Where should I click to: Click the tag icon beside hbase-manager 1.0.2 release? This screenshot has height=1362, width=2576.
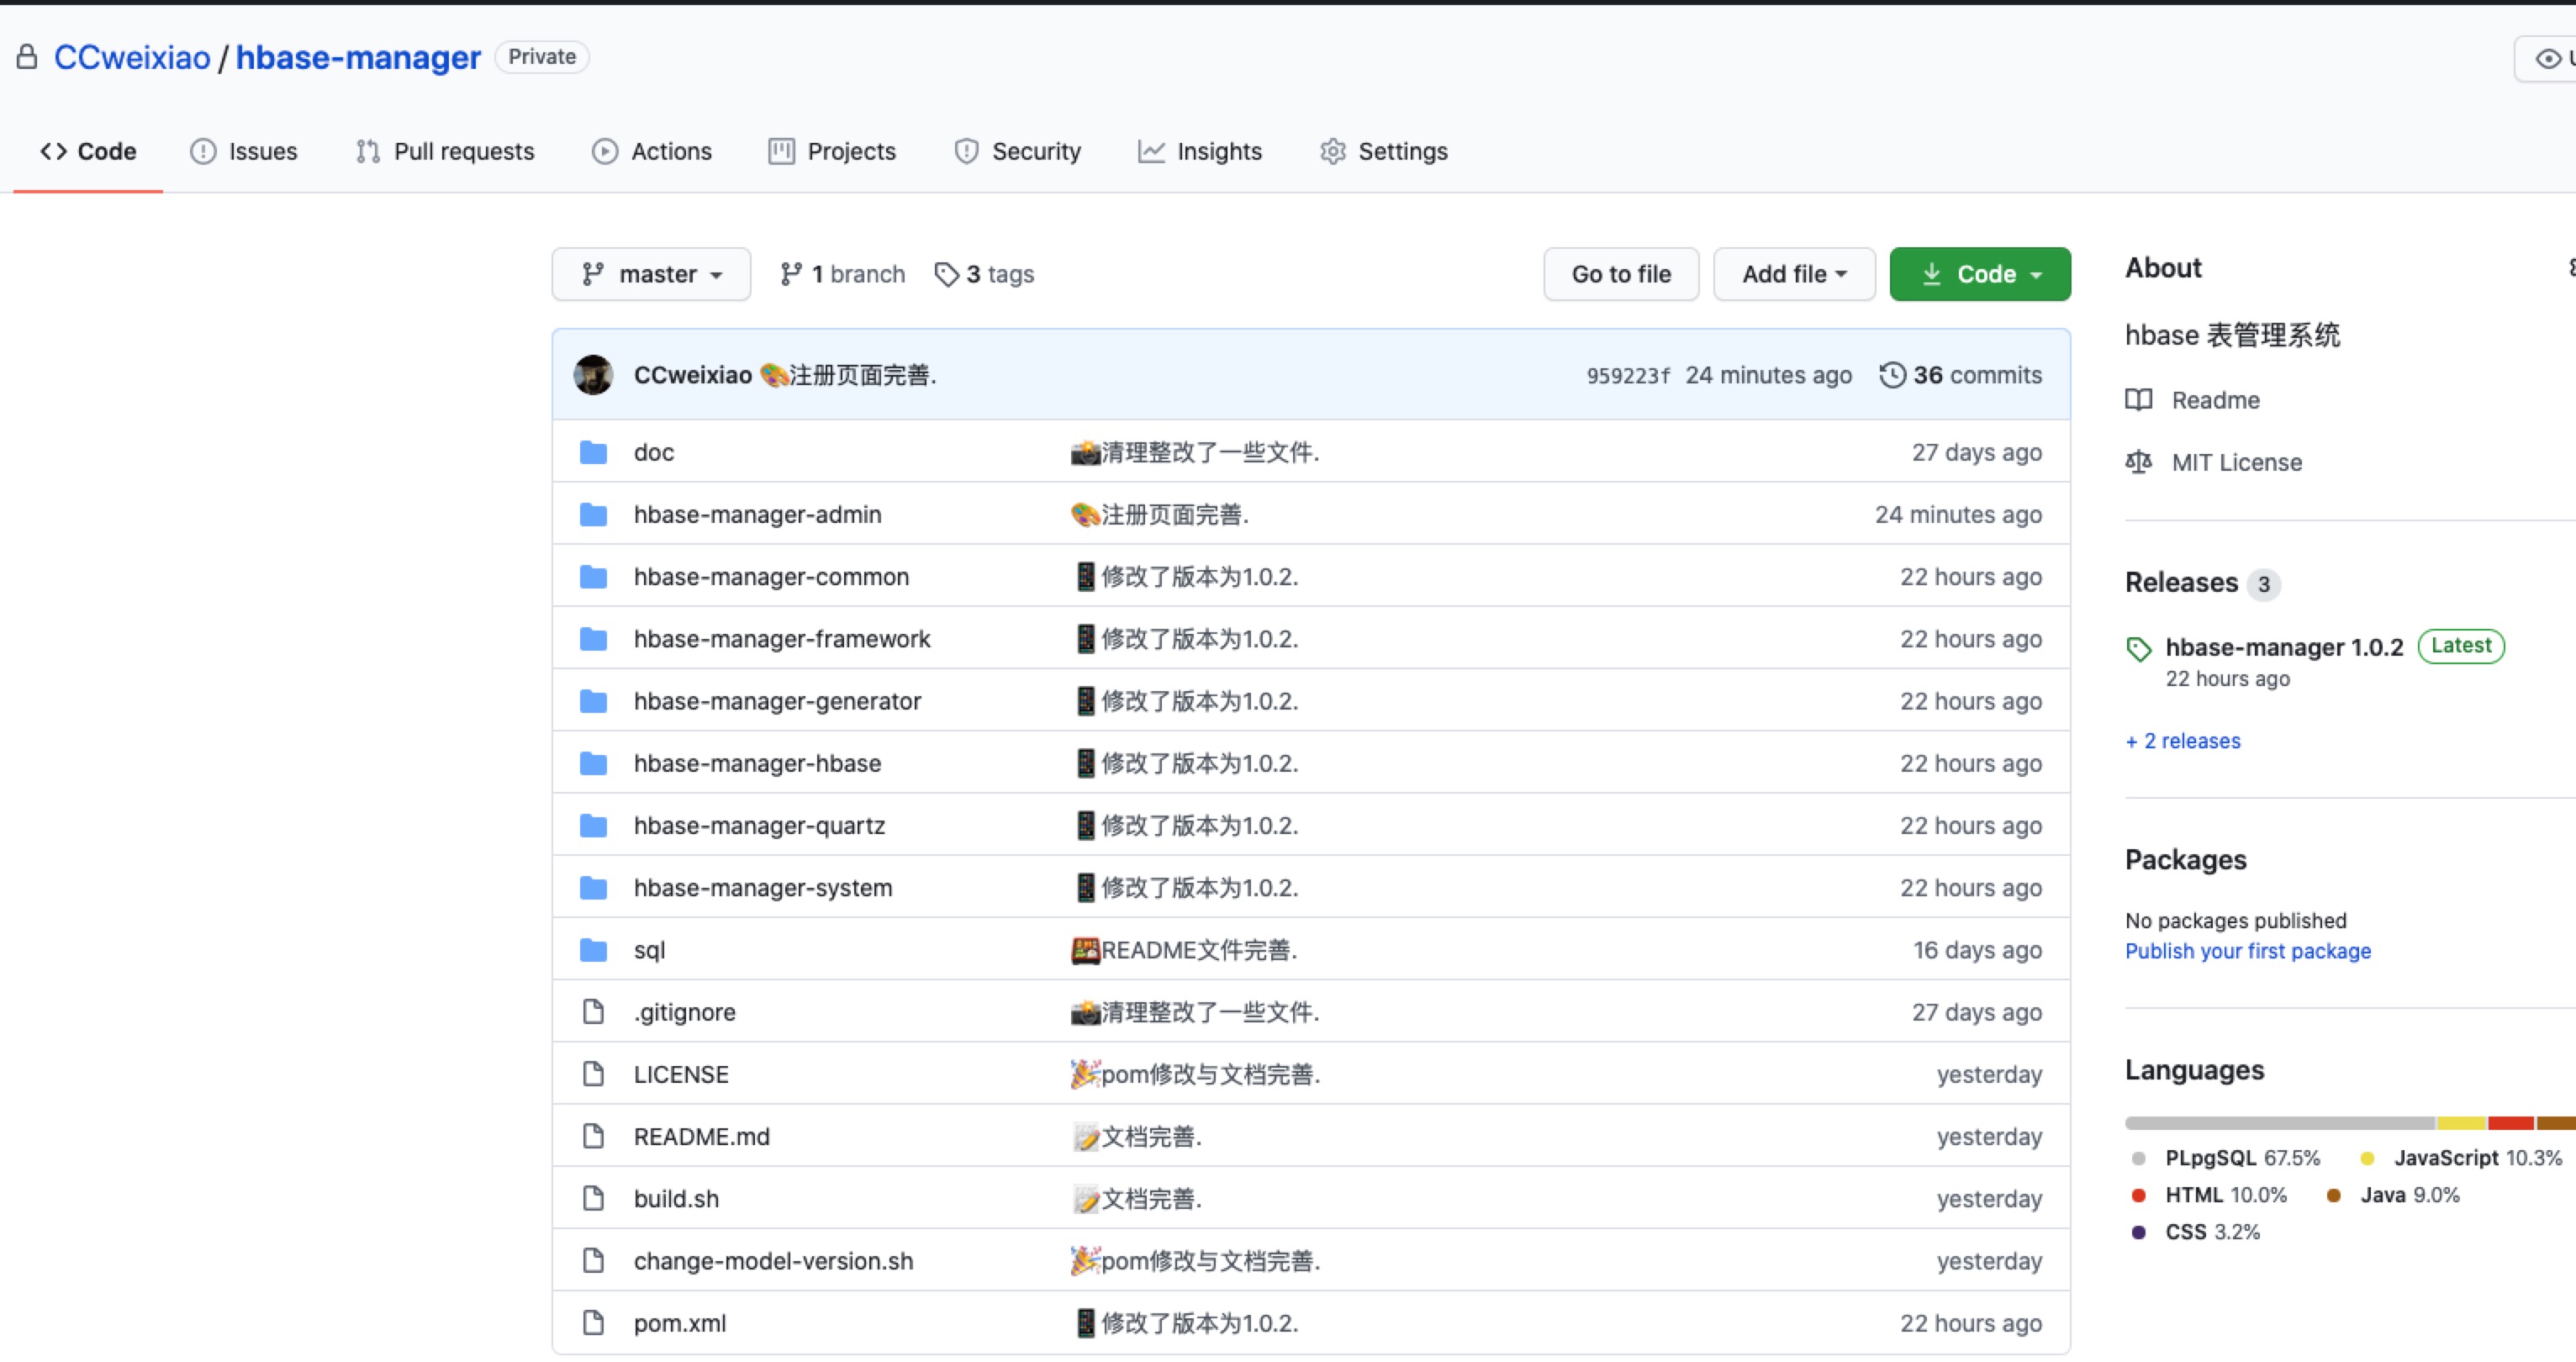pyautogui.click(x=2139, y=649)
